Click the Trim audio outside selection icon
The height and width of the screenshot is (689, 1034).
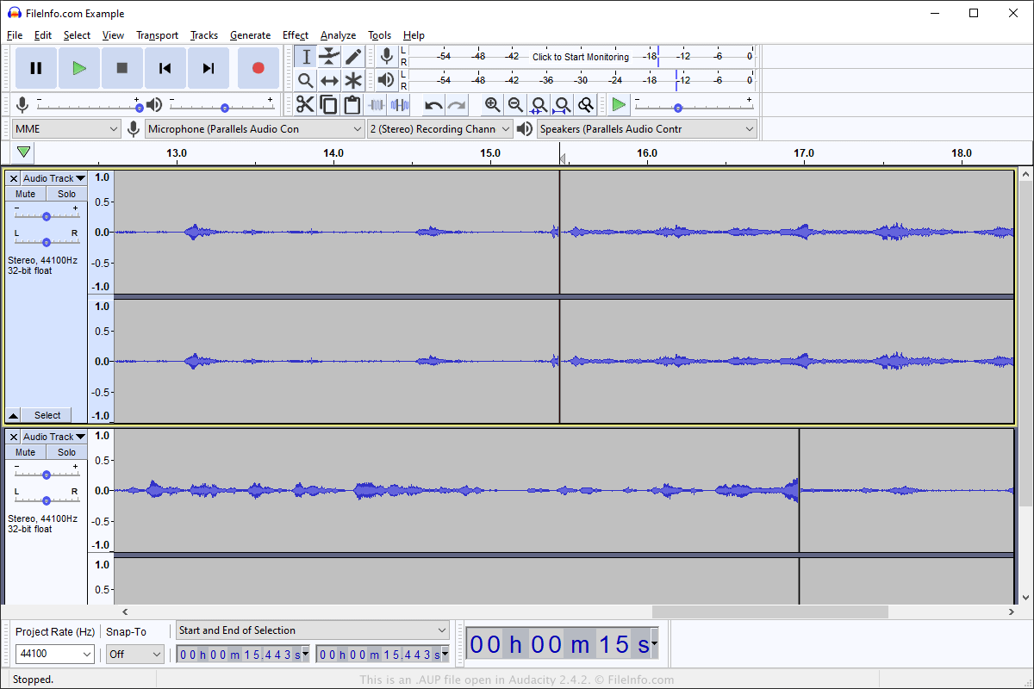click(x=377, y=105)
